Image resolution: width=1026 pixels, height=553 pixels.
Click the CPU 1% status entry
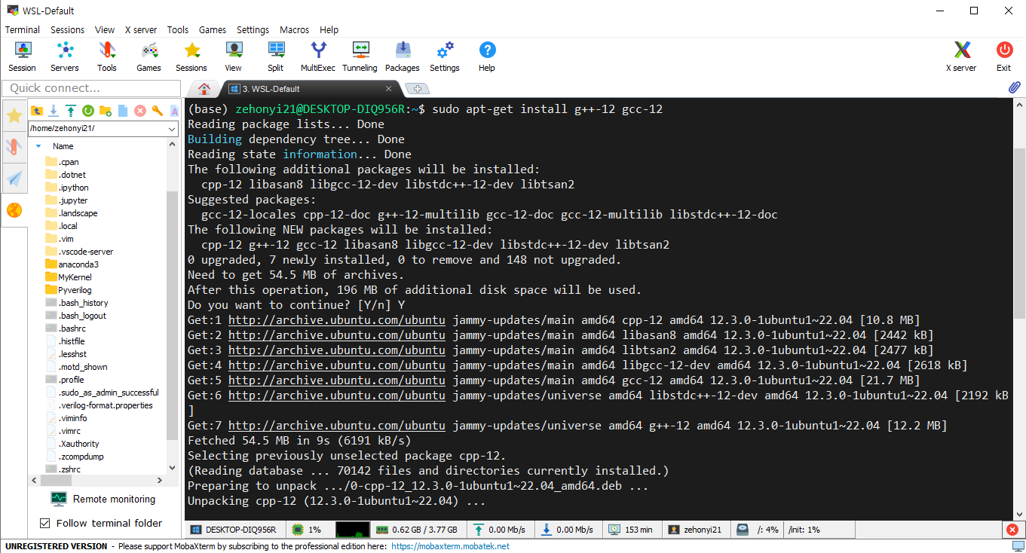308,530
